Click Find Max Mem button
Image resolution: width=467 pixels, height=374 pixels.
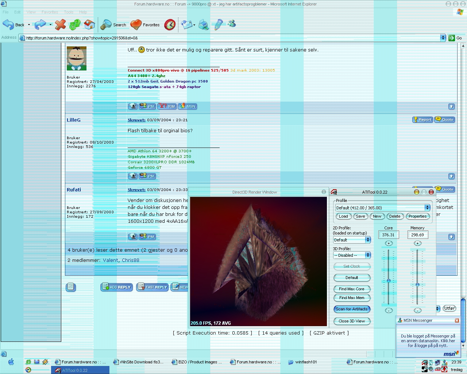(352, 298)
